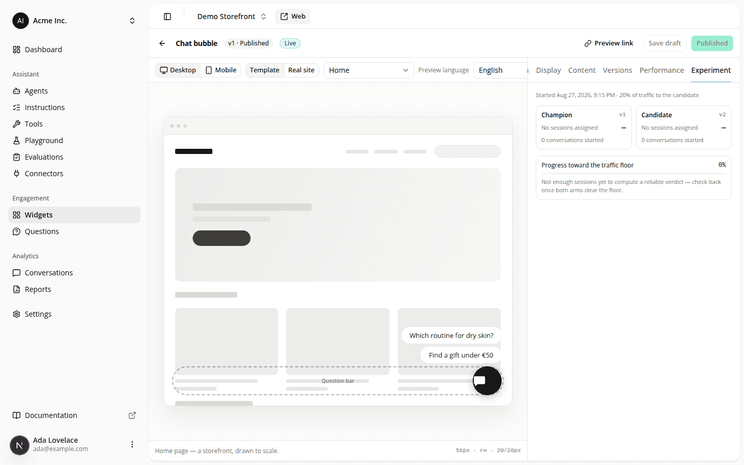The image size is (744, 465).
Task: Click the Settings gear icon
Action: point(17,314)
